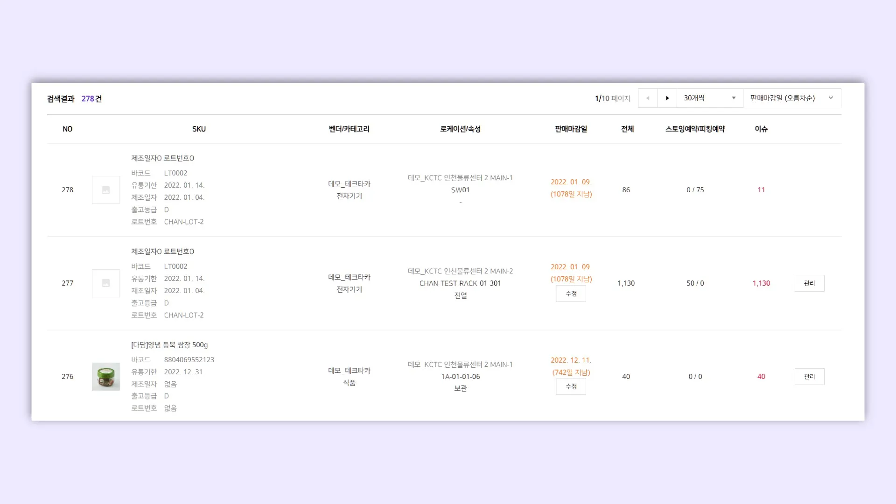The image size is (896, 504).
Task: Go to the previous results page
Action: click(x=648, y=98)
